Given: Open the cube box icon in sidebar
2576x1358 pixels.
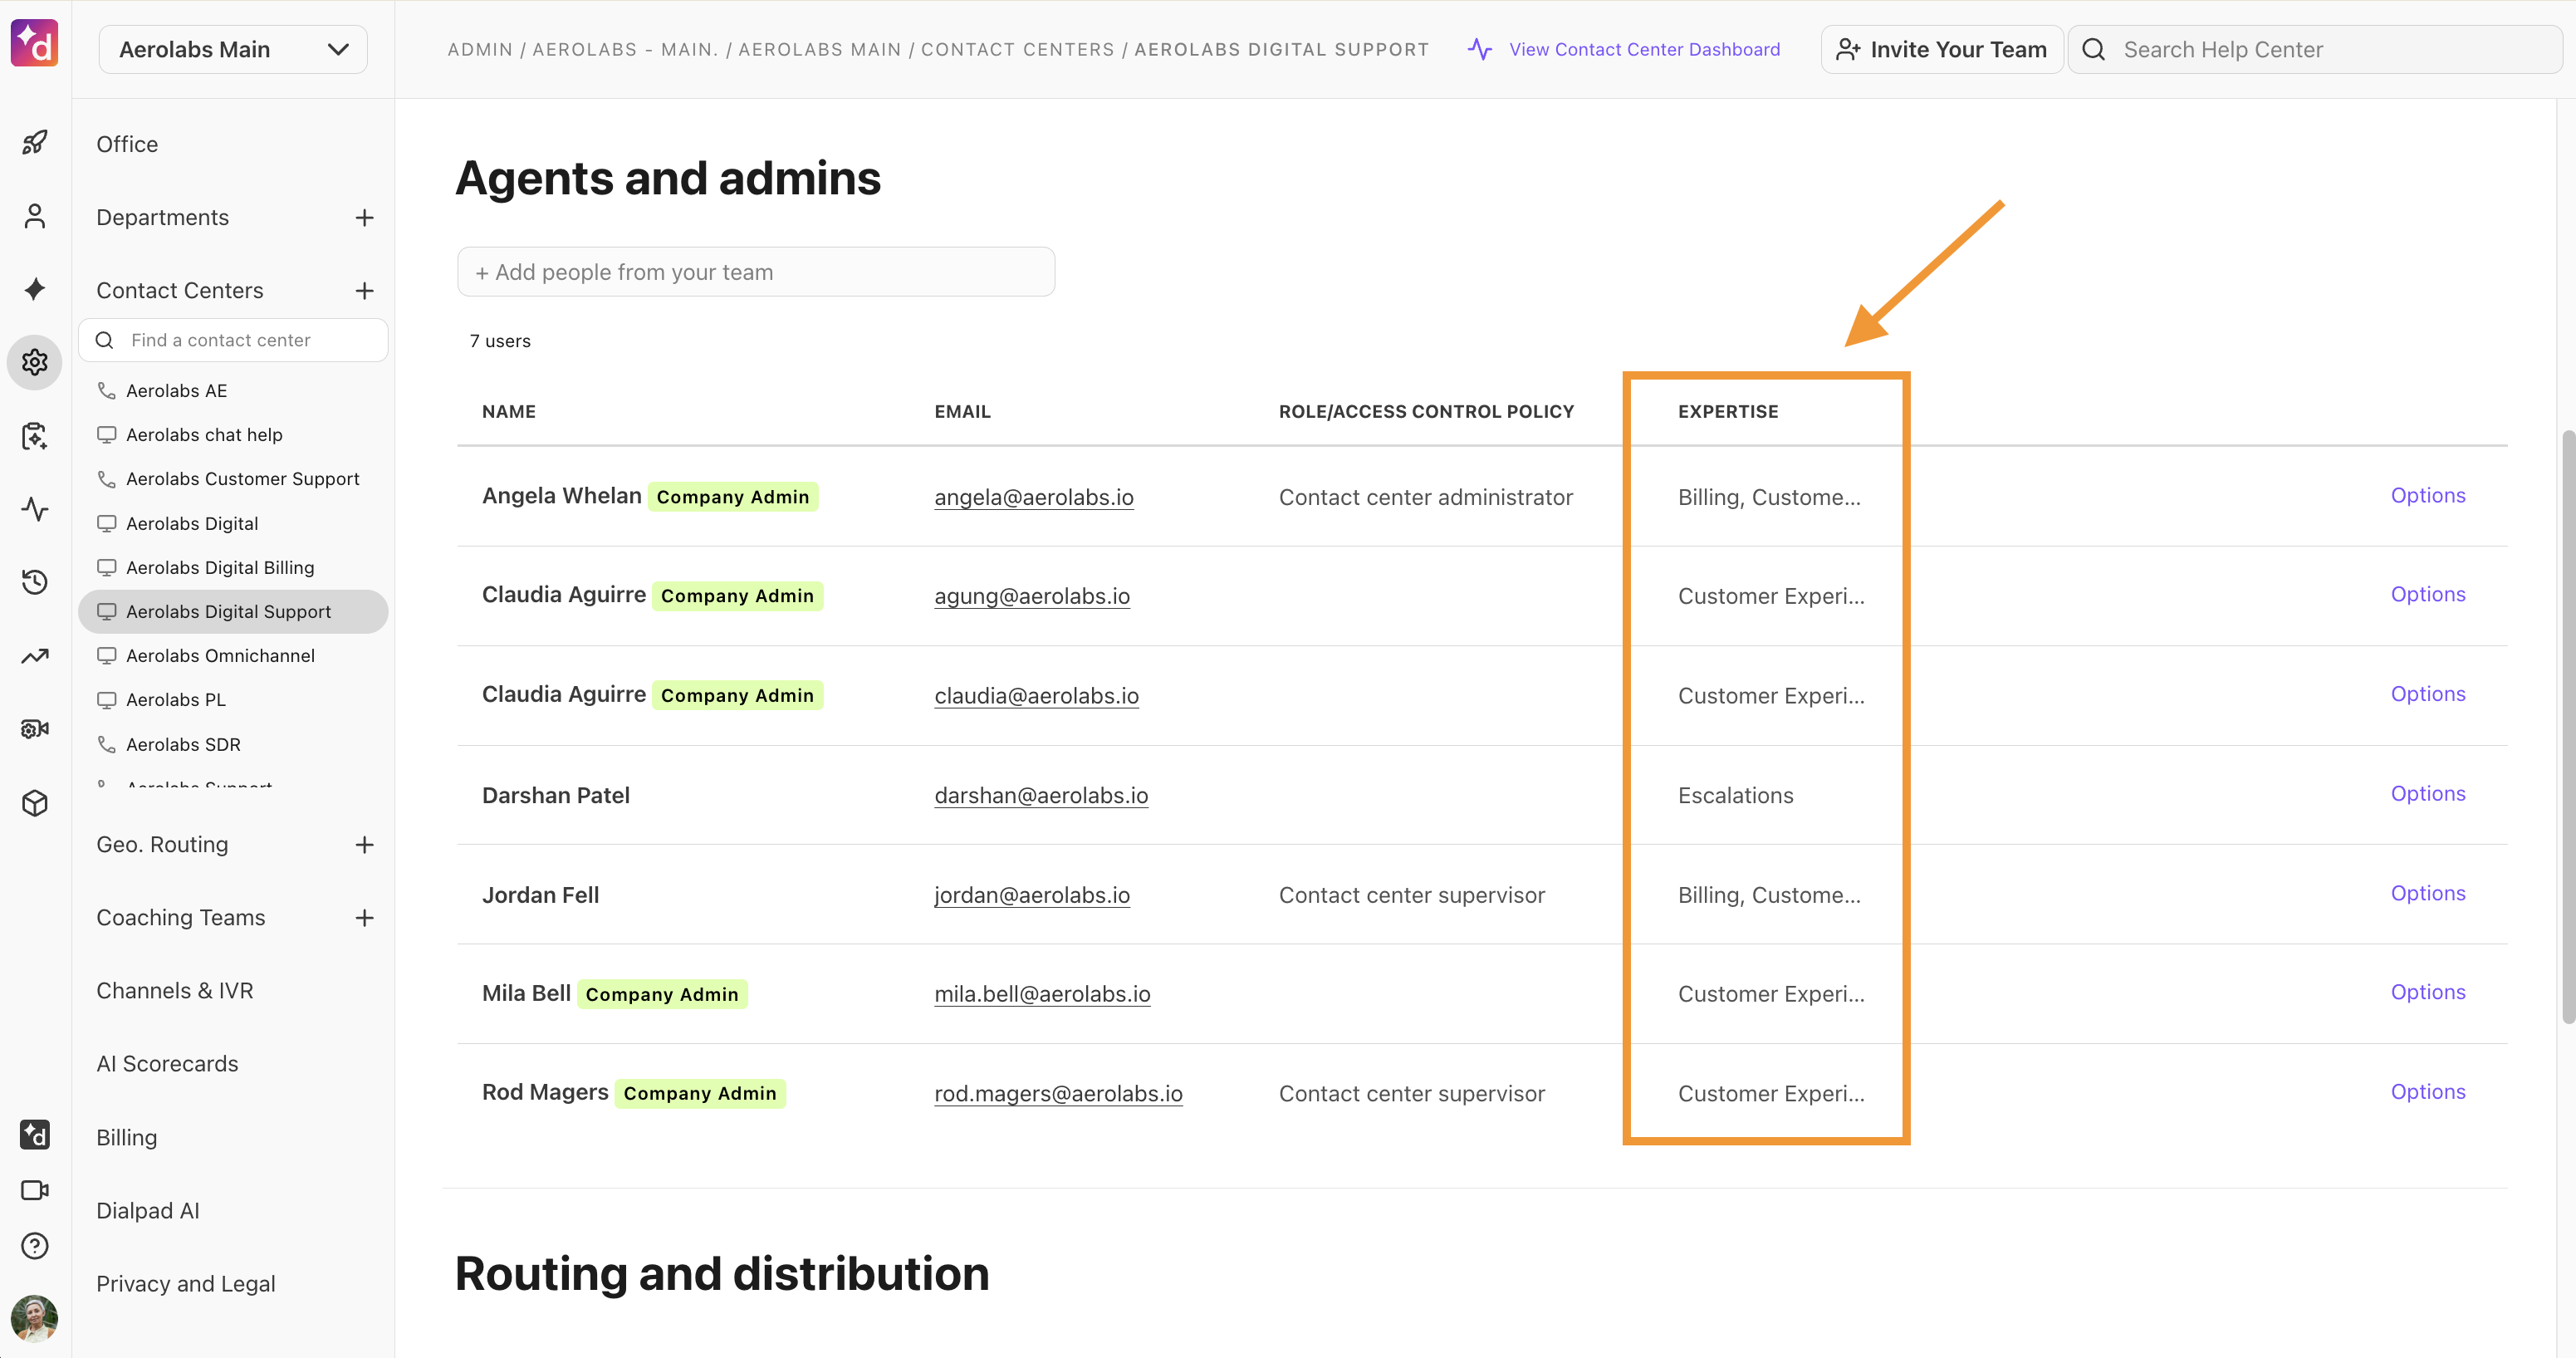Looking at the screenshot, I should pyautogui.click(x=35, y=803).
